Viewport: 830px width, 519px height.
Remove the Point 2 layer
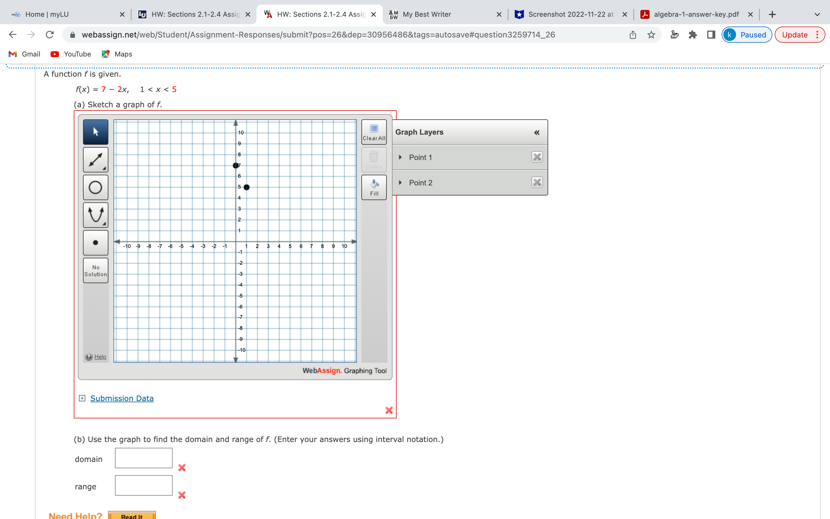pos(537,182)
